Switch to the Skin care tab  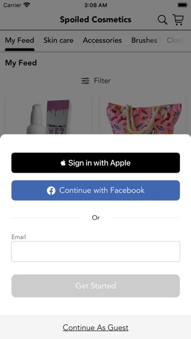pyautogui.click(x=58, y=40)
